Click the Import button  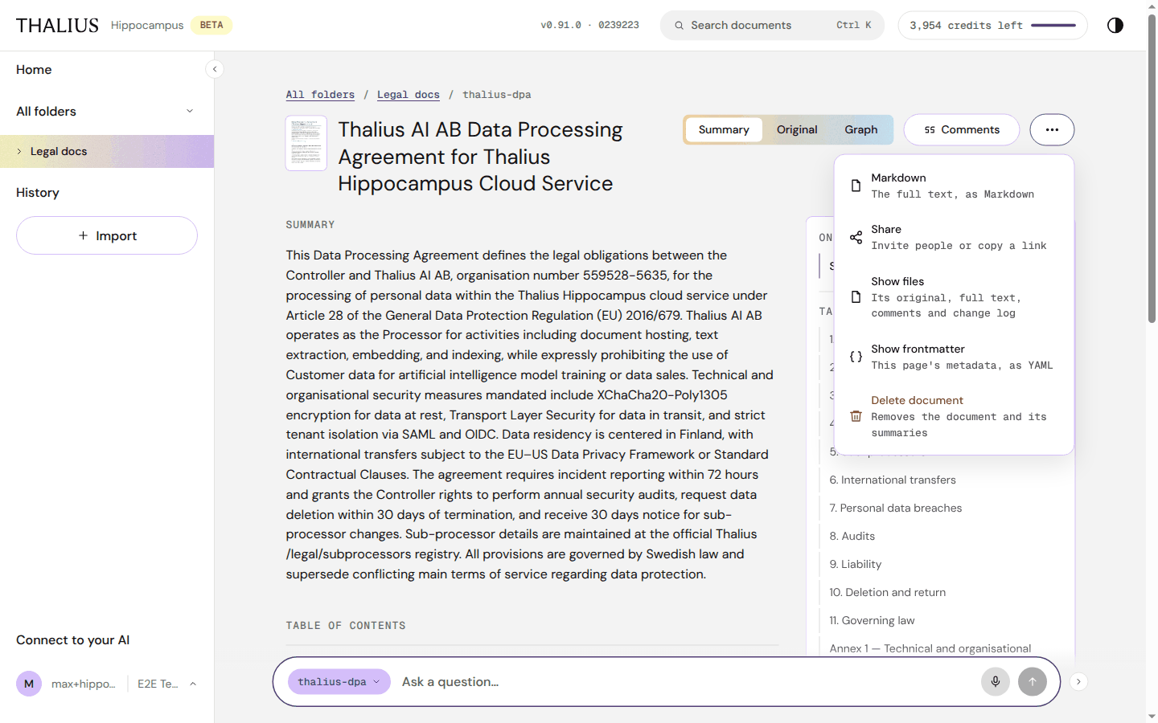tap(107, 235)
